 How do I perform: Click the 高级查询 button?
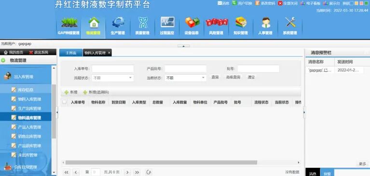[x=233, y=77]
